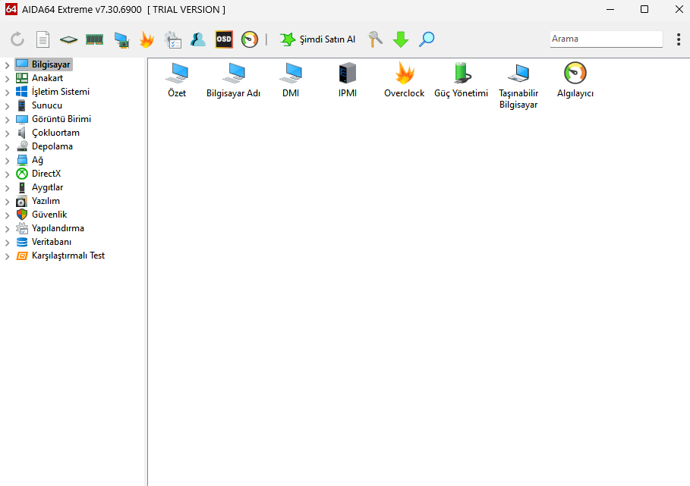
Task: Open the three-dot main menu
Action: pyautogui.click(x=678, y=39)
